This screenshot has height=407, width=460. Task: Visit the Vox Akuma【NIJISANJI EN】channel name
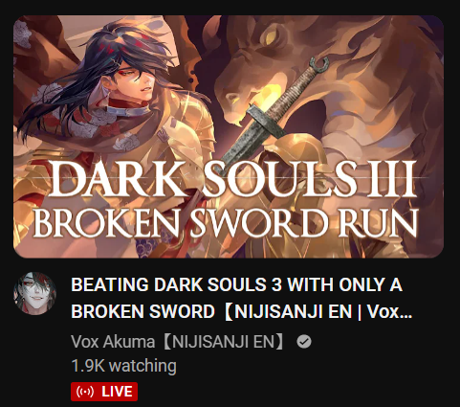coord(178,342)
